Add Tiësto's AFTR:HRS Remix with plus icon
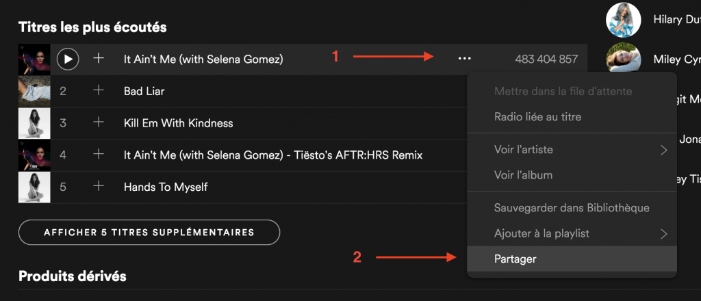This screenshot has width=701, height=301. pos(99,155)
